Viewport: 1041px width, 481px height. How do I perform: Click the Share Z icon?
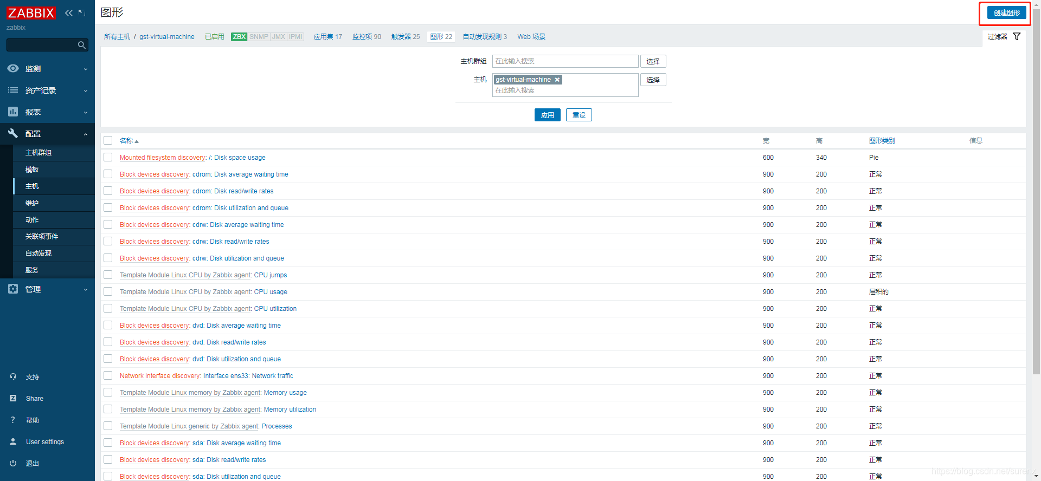(13, 398)
